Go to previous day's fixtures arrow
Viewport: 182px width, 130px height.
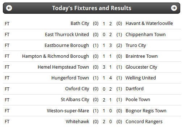[x=9, y=8]
